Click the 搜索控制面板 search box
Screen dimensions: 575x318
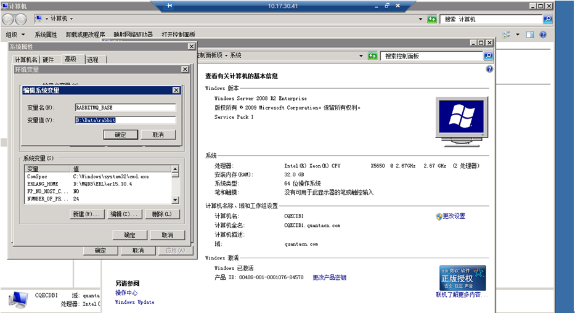tap(431, 55)
